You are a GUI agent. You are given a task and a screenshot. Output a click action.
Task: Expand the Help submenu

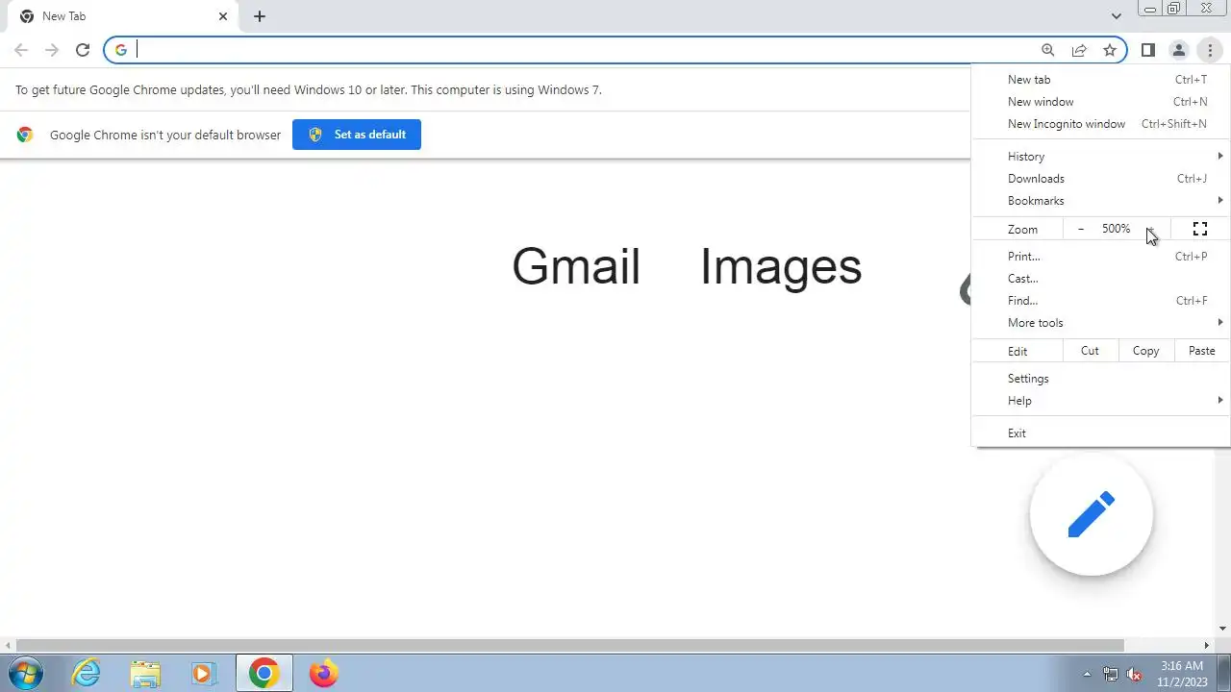[x=1101, y=401]
